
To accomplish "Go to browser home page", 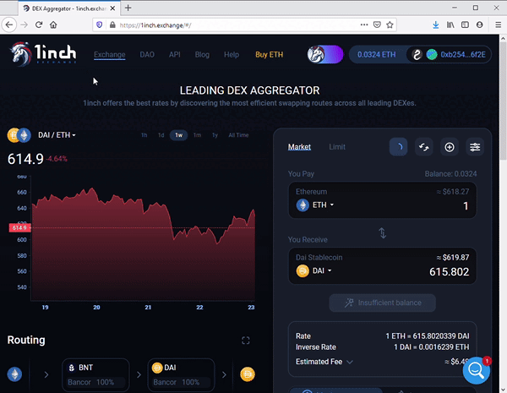I will [53, 25].
